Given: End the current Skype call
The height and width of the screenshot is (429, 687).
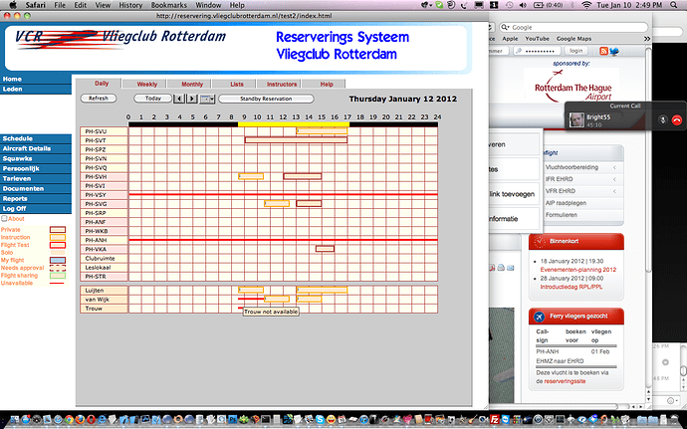Looking at the screenshot, I should point(676,120).
